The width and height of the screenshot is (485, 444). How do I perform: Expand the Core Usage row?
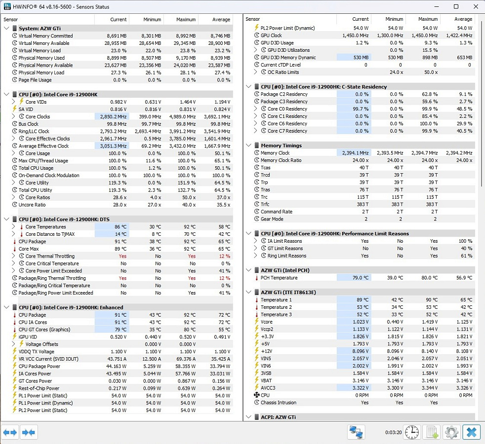click(x=14, y=153)
